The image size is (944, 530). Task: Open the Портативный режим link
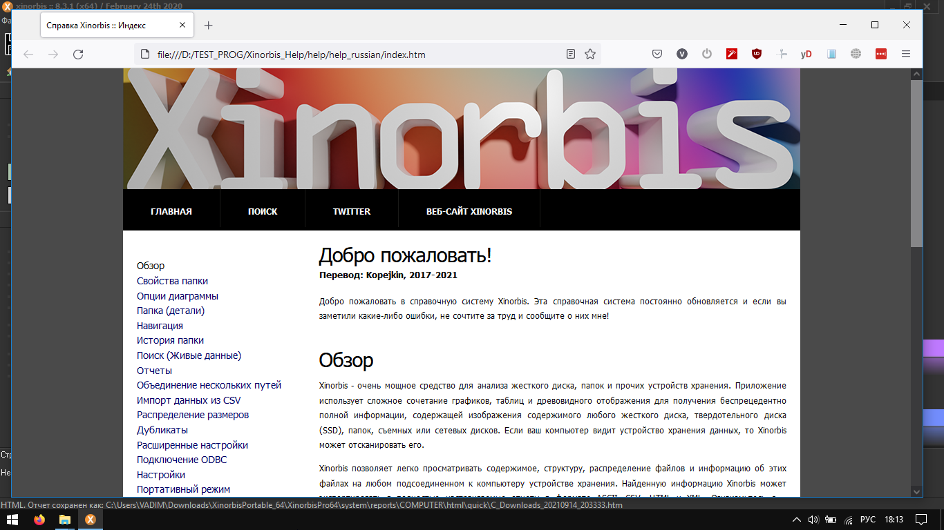click(x=183, y=489)
